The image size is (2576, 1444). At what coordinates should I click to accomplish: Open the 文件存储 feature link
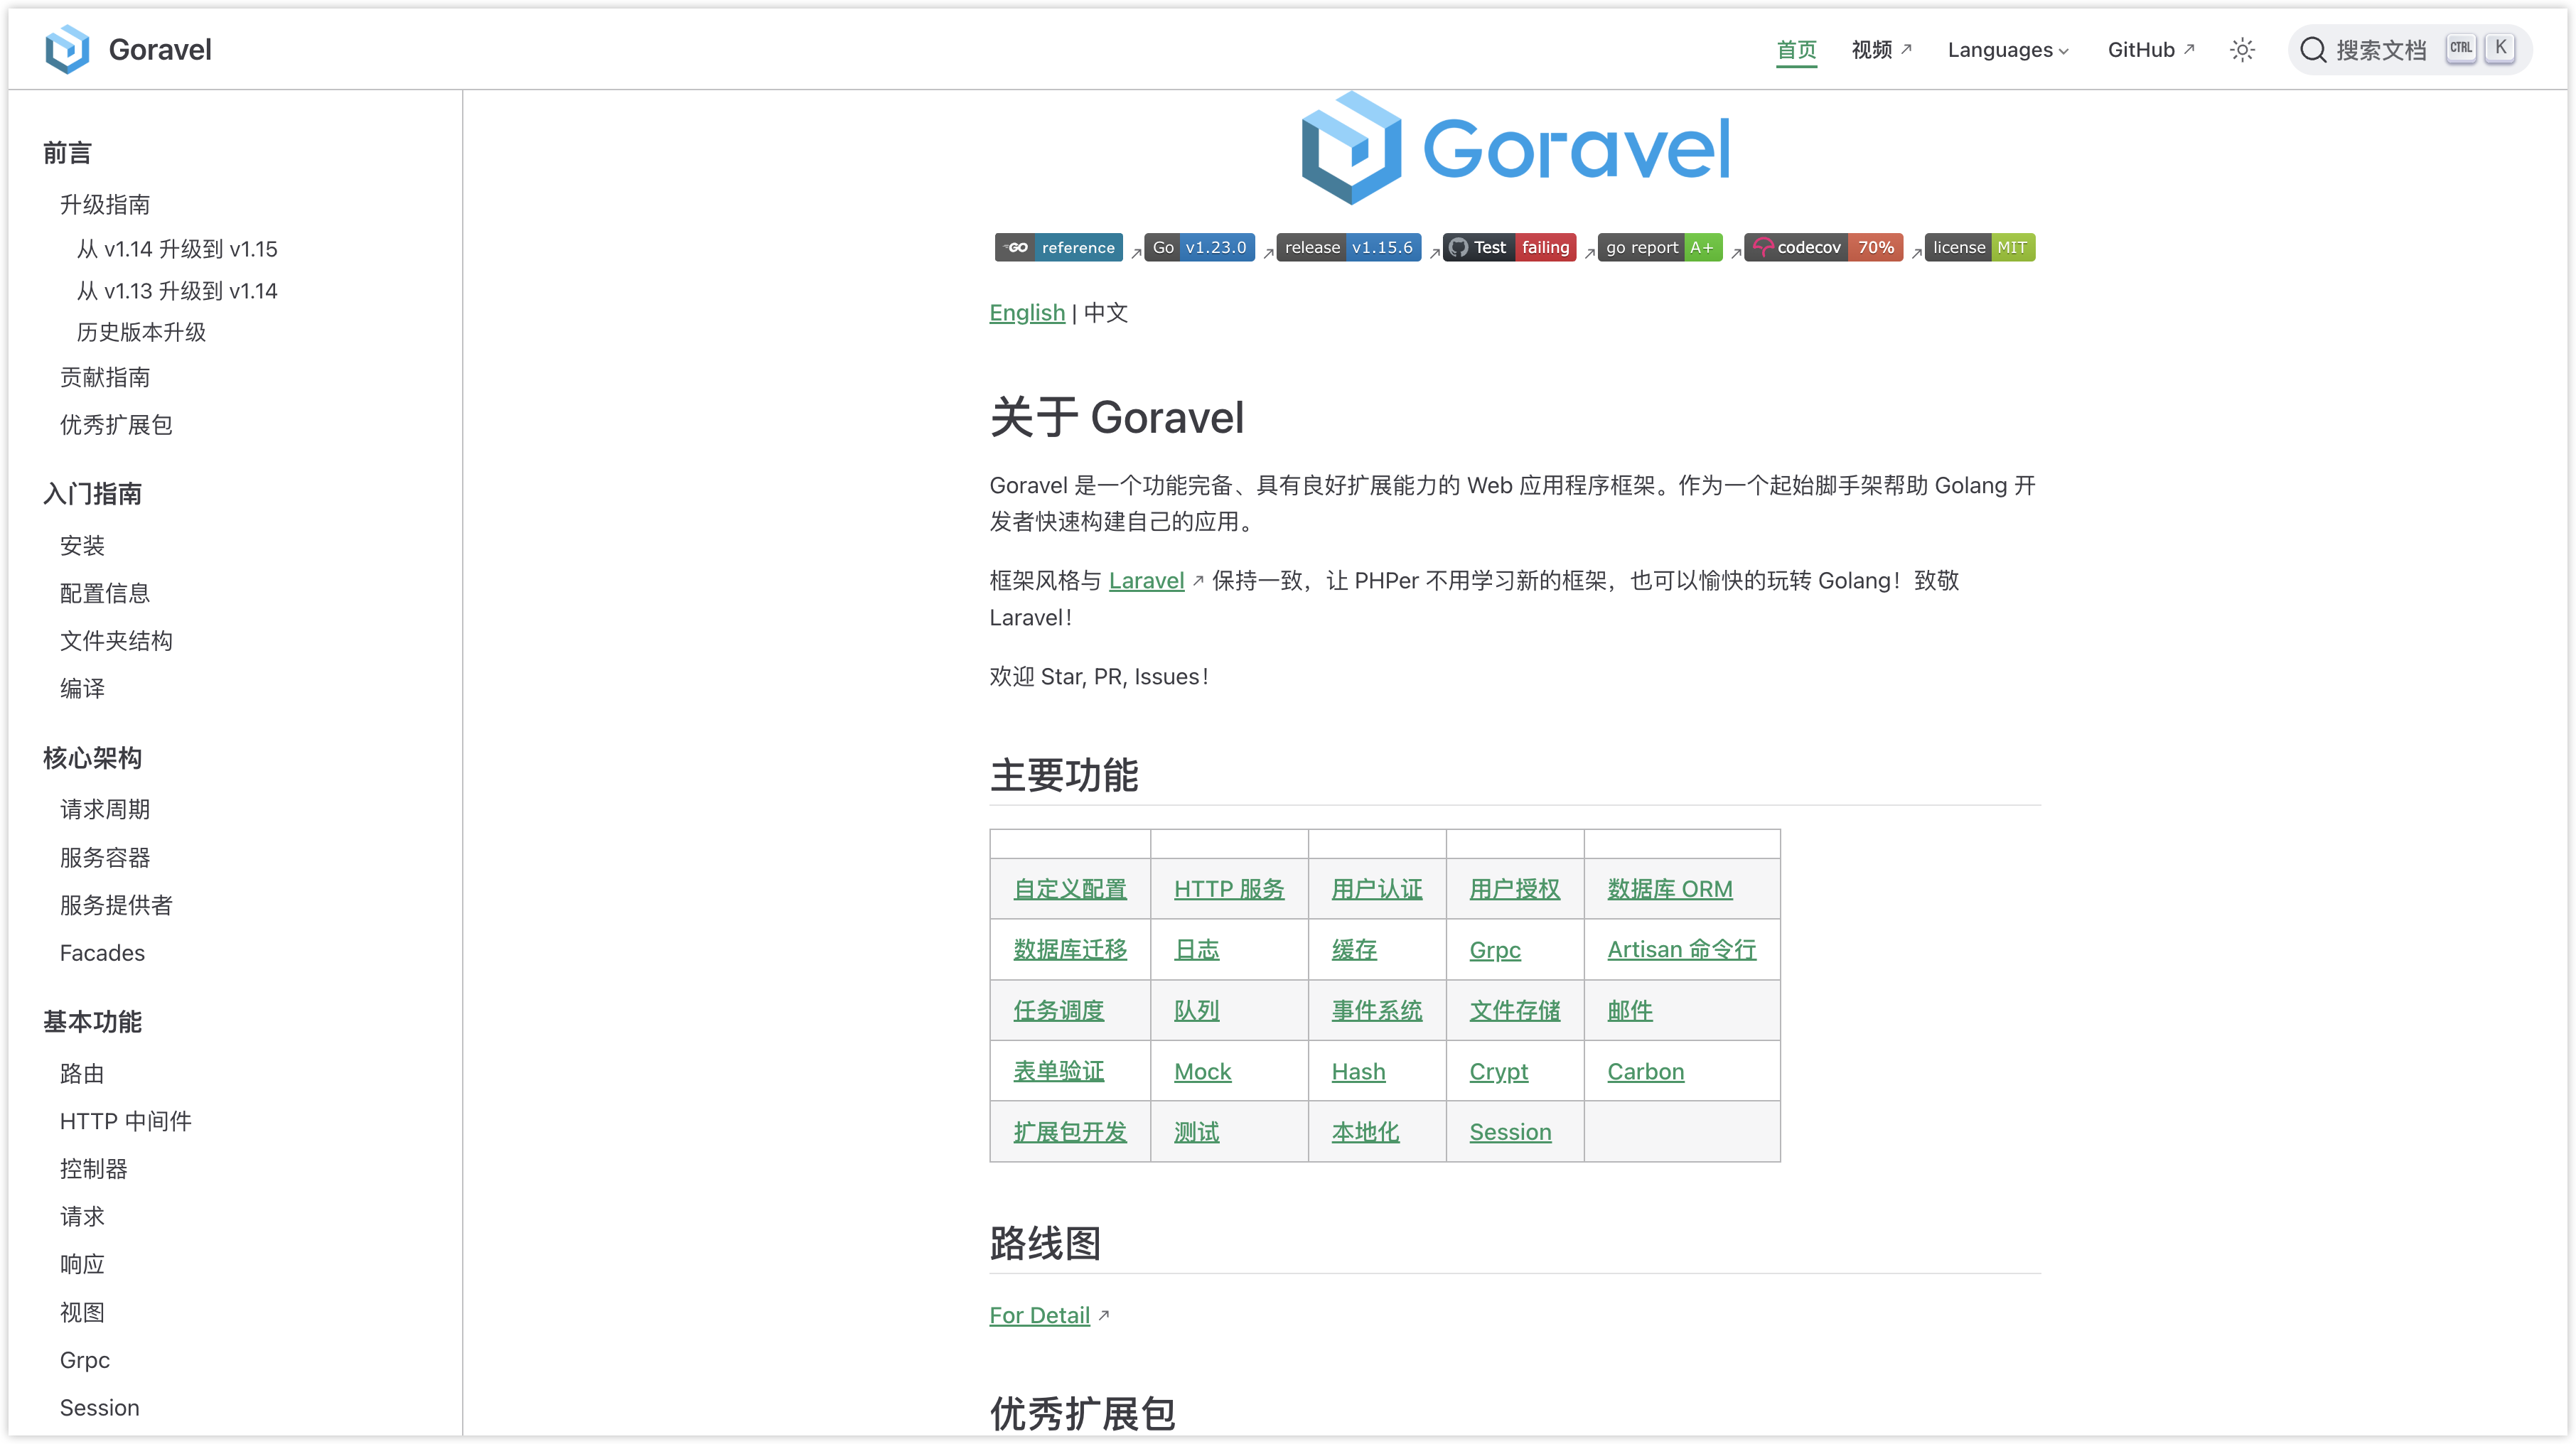[x=1514, y=1010]
